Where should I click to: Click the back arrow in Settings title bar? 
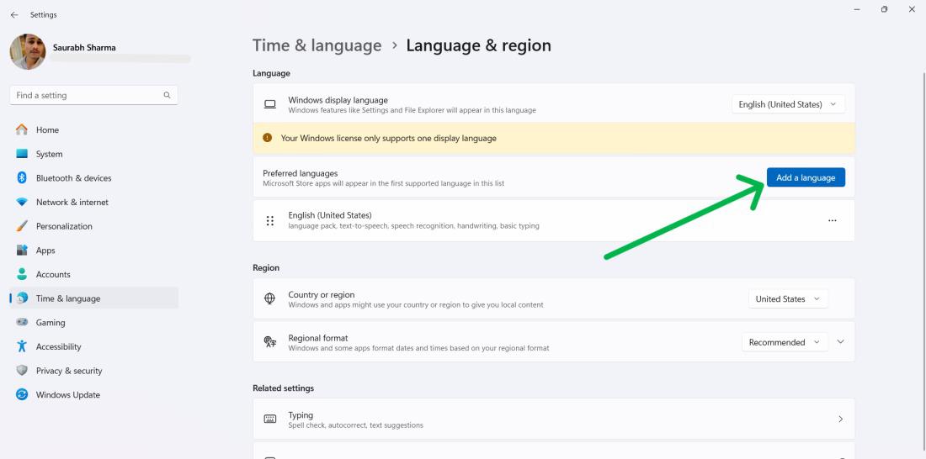14,15
